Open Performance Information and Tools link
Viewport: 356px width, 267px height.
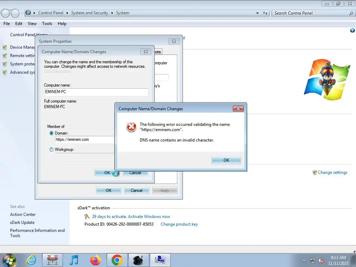(37, 233)
